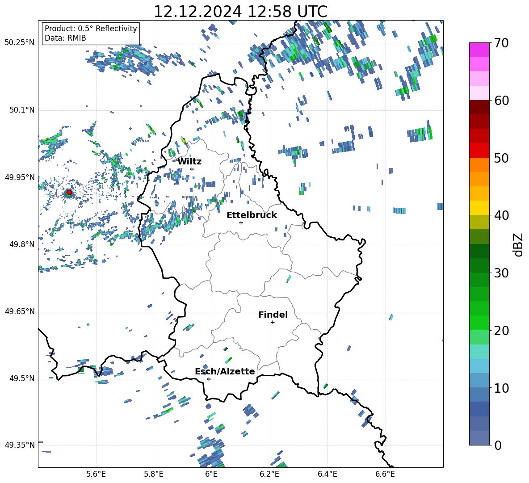Click the Esch/Alzette station cross marker
The height and width of the screenshot is (483, 529).
tap(209, 379)
